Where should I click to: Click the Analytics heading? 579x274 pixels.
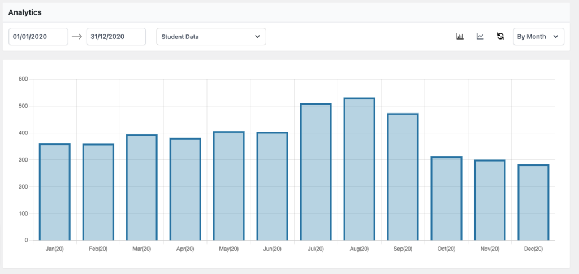(x=25, y=12)
